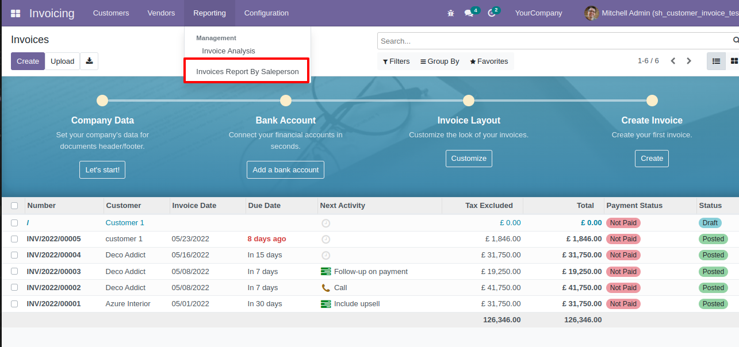Go to previous page arrow
This screenshot has height=347, width=739.
[x=673, y=61]
